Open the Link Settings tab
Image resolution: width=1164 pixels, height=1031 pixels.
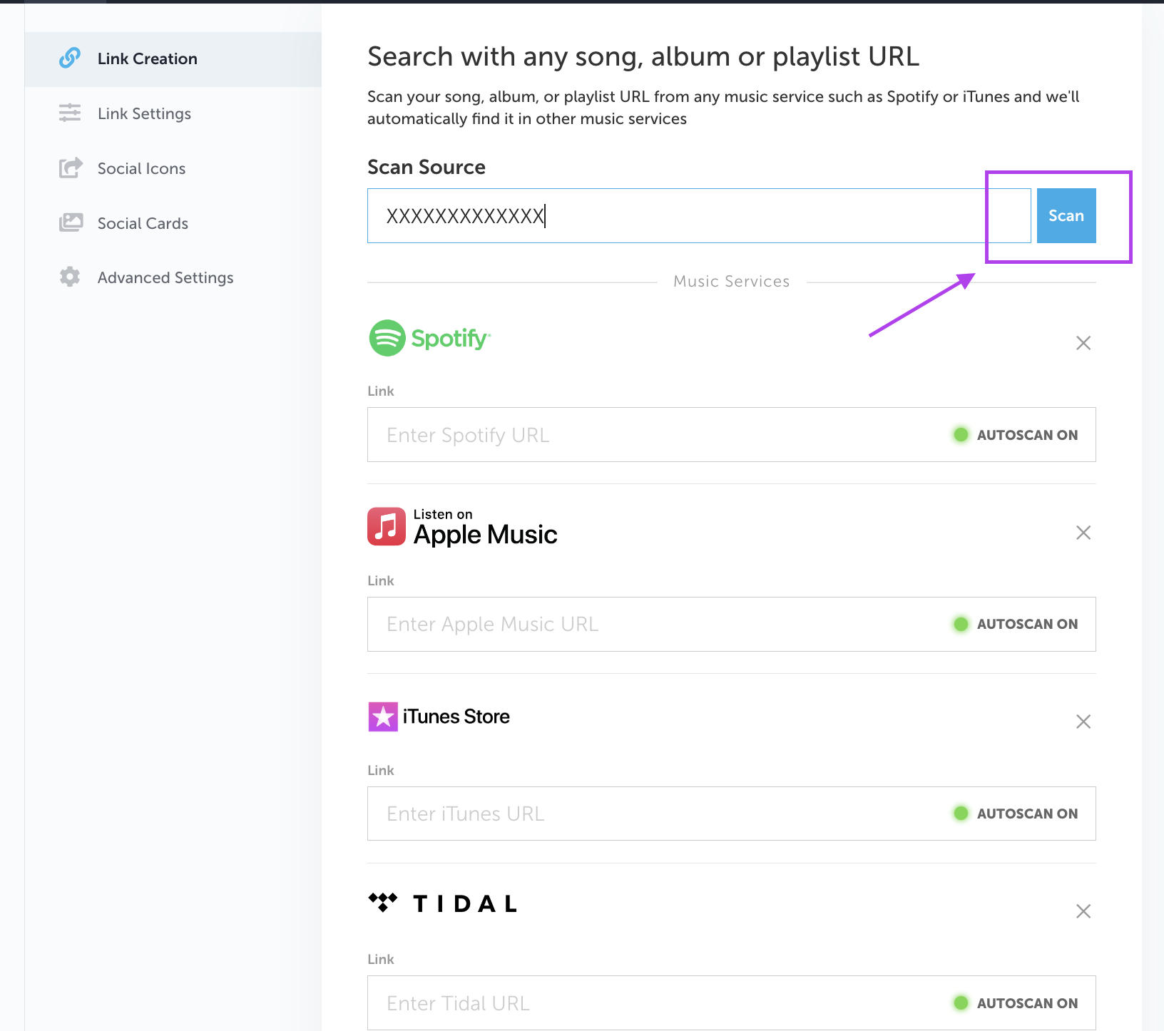[x=173, y=113]
